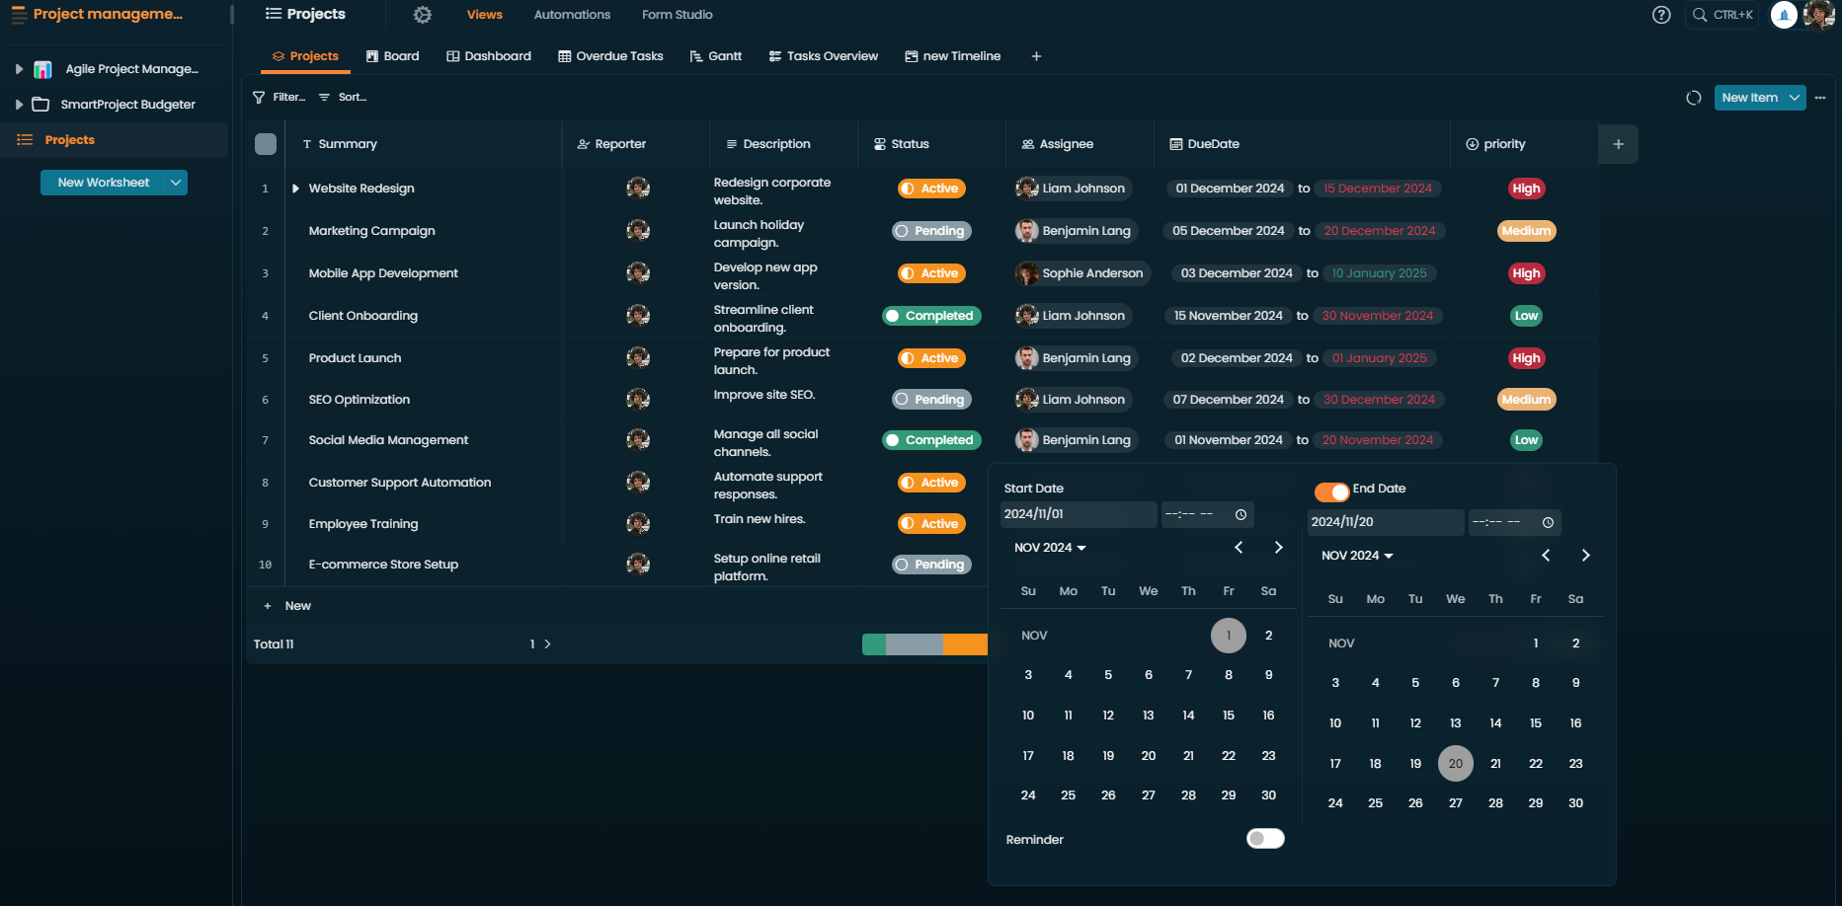Screen dimensions: 1842x906
Task: Open the End Date time clock icon
Action: click(1548, 522)
